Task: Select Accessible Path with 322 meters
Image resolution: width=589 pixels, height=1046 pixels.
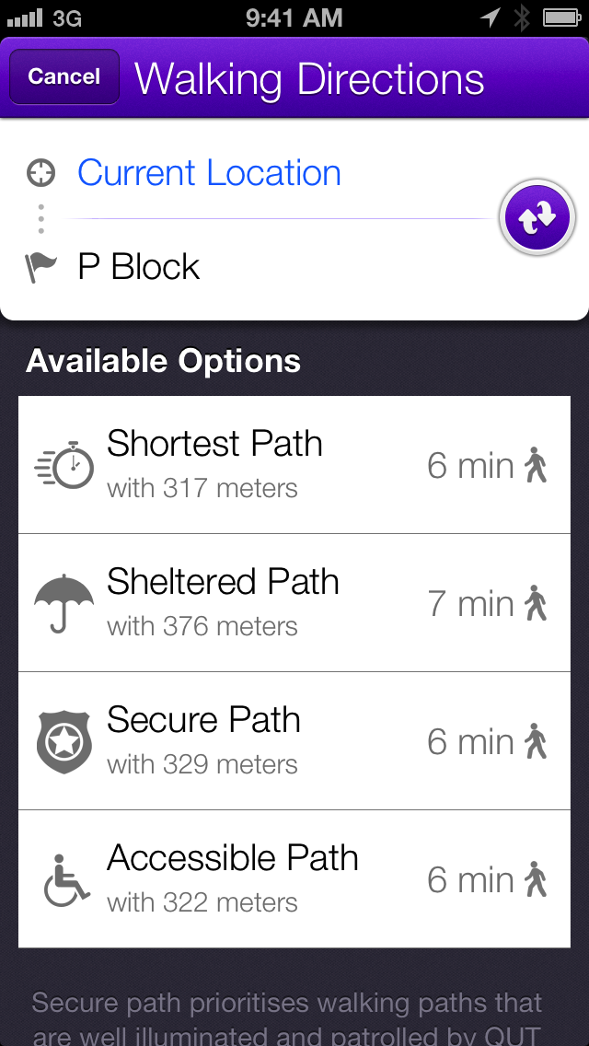Action: [294, 879]
